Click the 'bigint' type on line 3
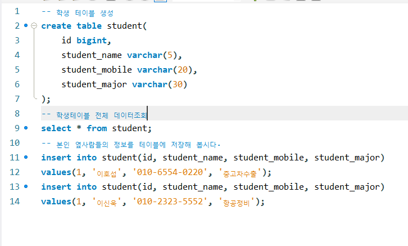 pyautogui.click(x=92, y=41)
